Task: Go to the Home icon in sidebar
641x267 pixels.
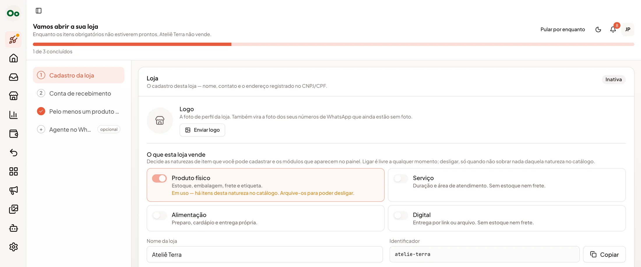Action: [x=13, y=58]
